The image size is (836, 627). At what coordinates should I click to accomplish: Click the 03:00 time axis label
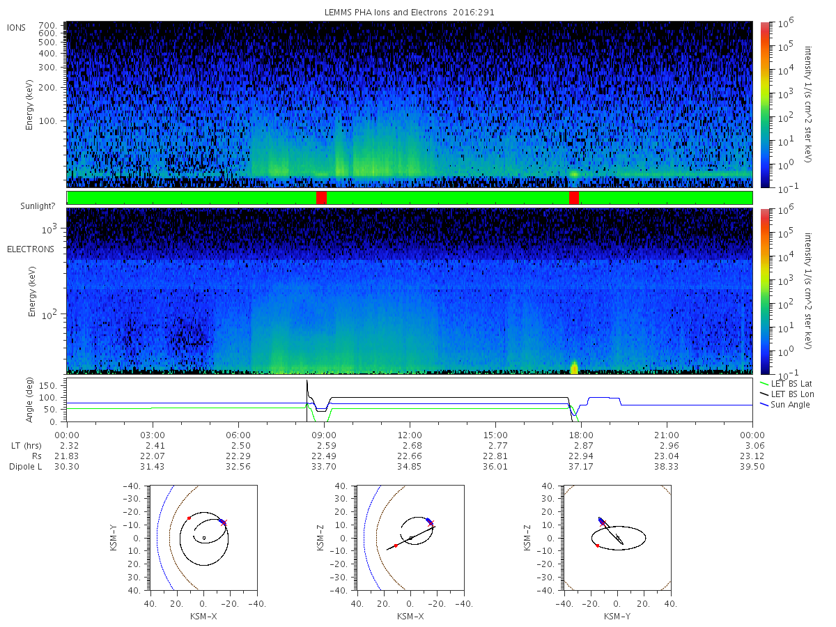click(x=153, y=435)
